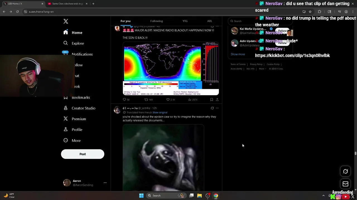Click Show more in who to follow

(238, 54)
